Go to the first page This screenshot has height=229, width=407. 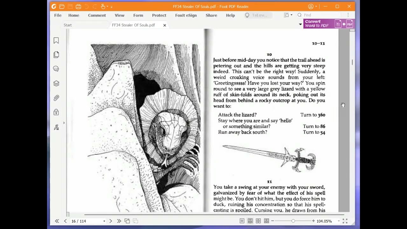pyautogui.click(x=57, y=221)
